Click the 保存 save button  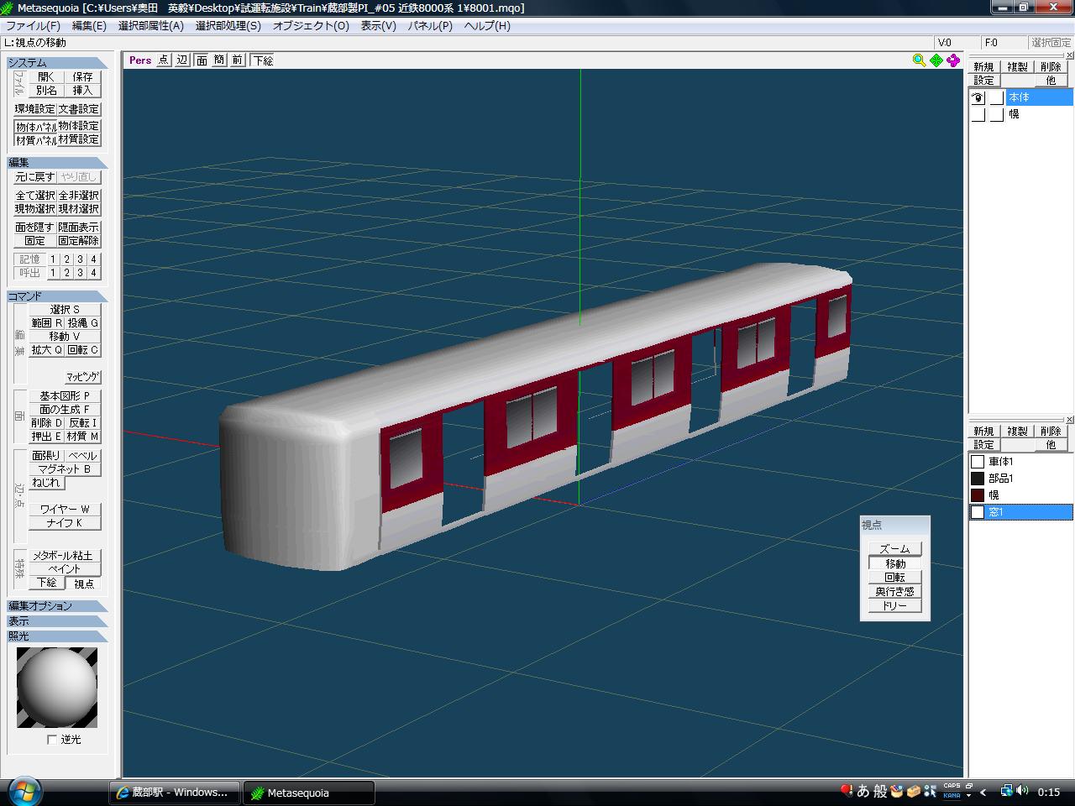point(82,76)
